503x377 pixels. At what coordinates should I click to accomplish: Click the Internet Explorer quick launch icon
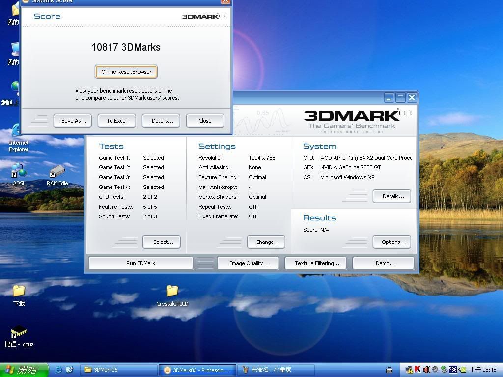(x=59, y=370)
